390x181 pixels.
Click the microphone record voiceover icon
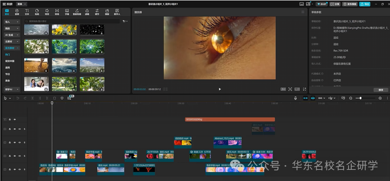coord(295,98)
